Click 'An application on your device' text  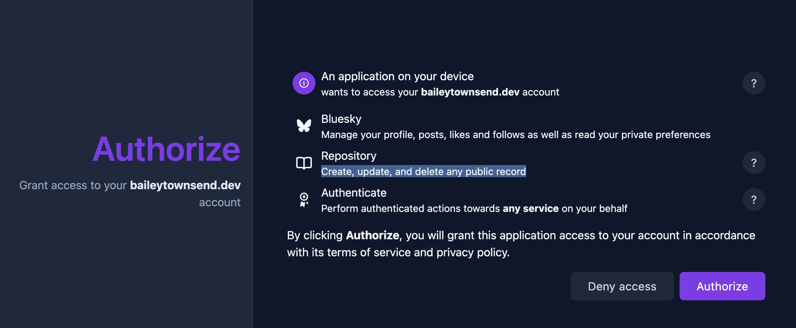coord(397,76)
